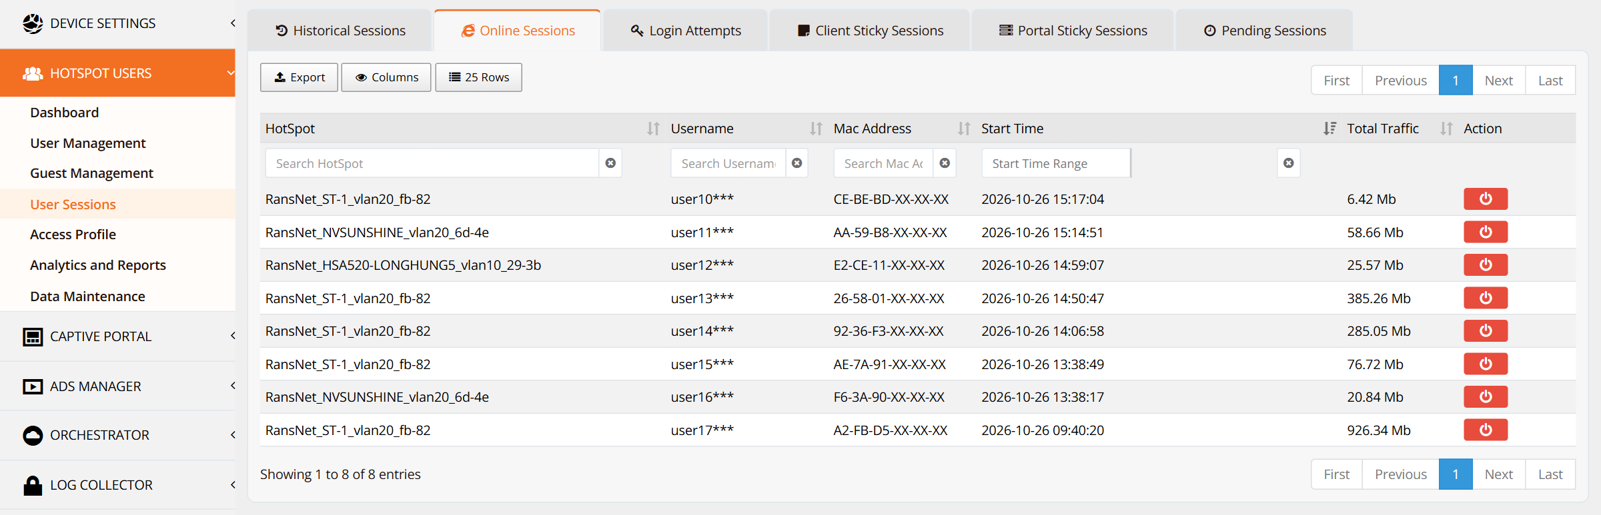
Task: Switch to Login Attempts tab
Action: point(686,31)
